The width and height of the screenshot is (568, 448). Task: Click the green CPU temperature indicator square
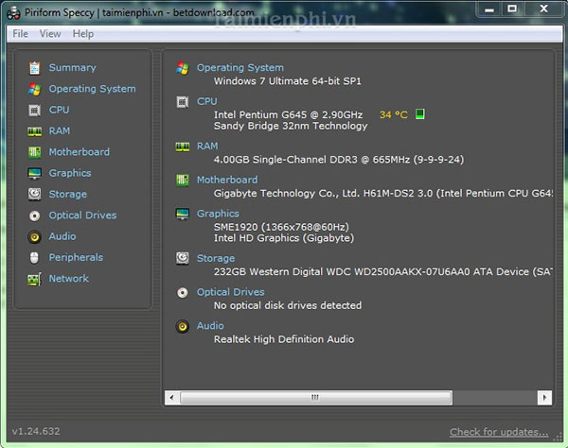(x=420, y=114)
